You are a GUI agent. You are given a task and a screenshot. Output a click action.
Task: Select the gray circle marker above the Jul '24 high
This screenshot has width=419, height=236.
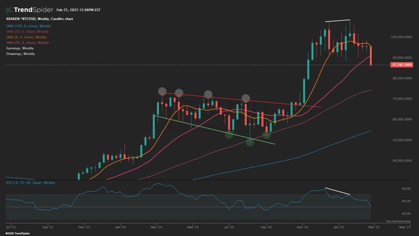[246, 99]
